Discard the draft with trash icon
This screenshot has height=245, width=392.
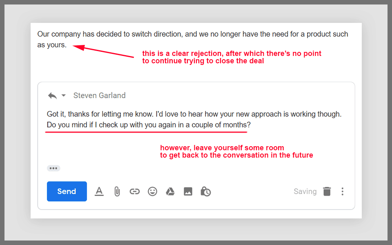click(327, 192)
